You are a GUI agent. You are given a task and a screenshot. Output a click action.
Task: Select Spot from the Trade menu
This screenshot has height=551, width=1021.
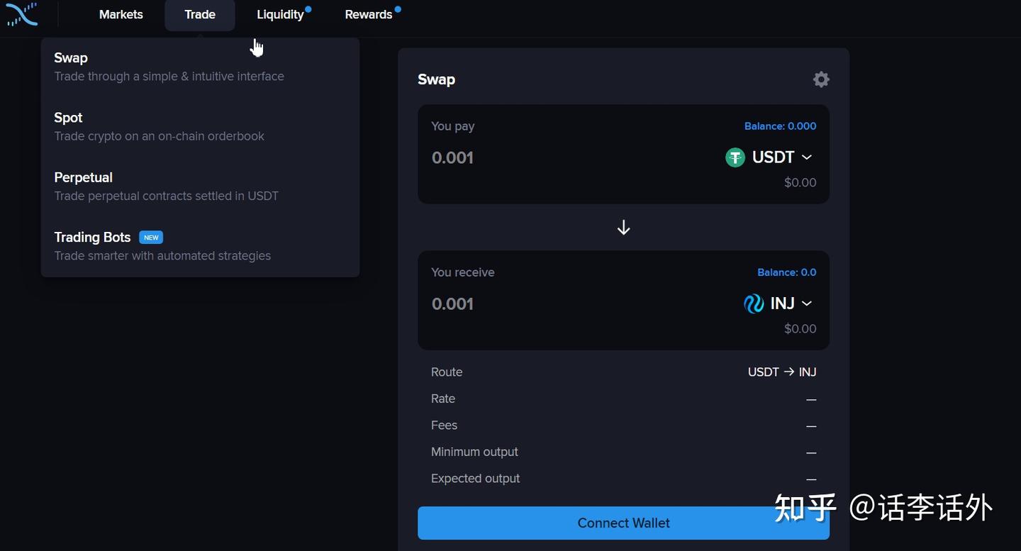[68, 118]
